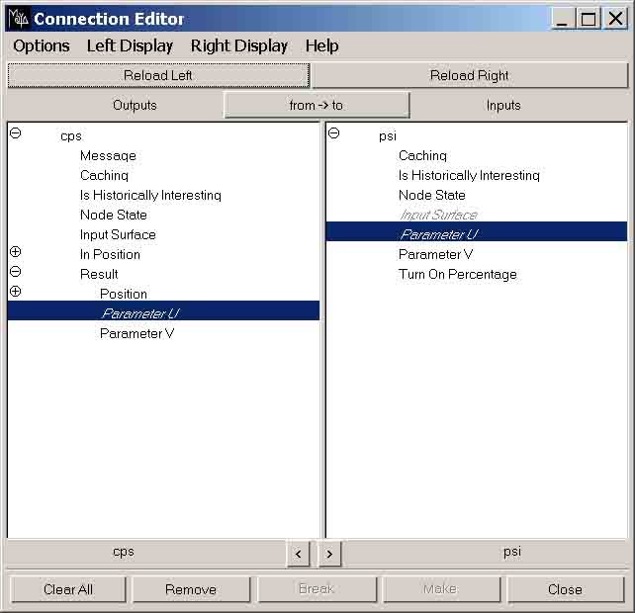This screenshot has height=613, width=635.
Task: Select Parameter V in the Outputs list
Action: click(x=137, y=333)
